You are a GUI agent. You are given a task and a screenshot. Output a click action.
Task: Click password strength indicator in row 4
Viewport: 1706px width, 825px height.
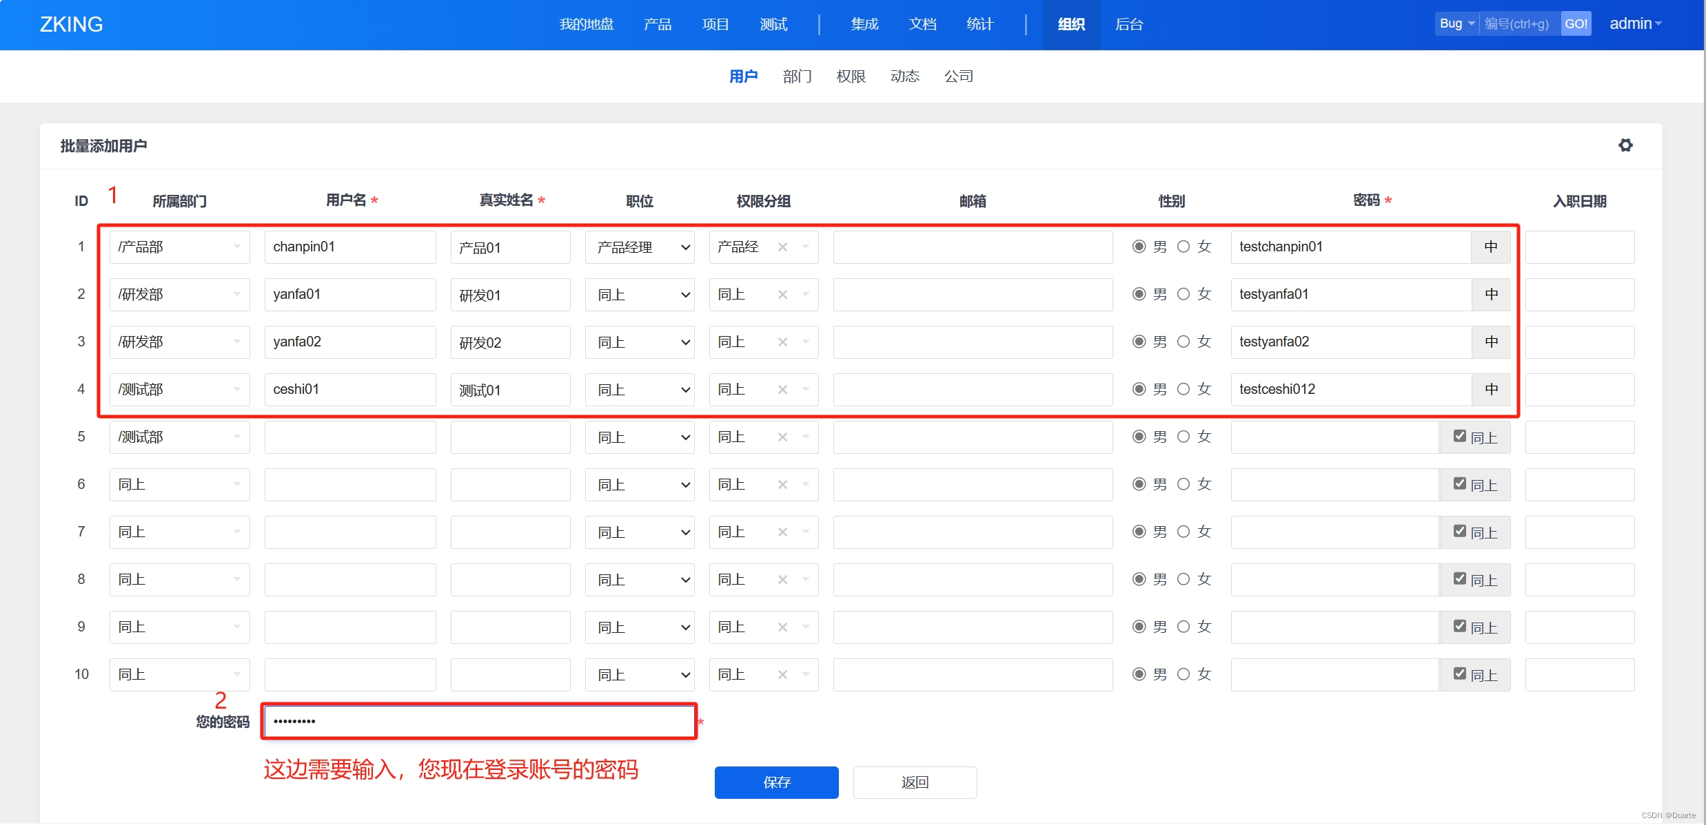pyautogui.click(x=1490, y=390)
